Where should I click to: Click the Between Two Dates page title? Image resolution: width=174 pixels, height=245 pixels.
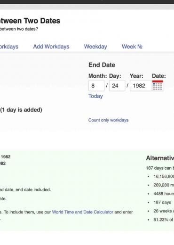pyautogui.click(x=30, y=21)
